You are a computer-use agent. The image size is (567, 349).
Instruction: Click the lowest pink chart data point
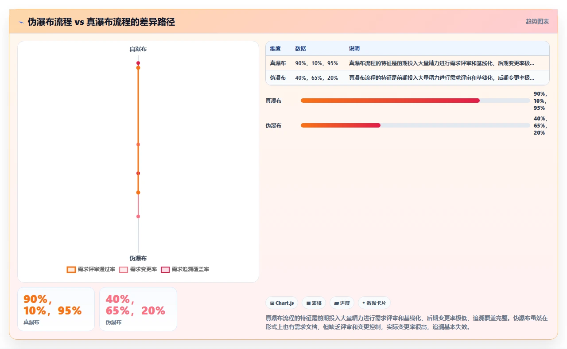(x=138, y=217)
